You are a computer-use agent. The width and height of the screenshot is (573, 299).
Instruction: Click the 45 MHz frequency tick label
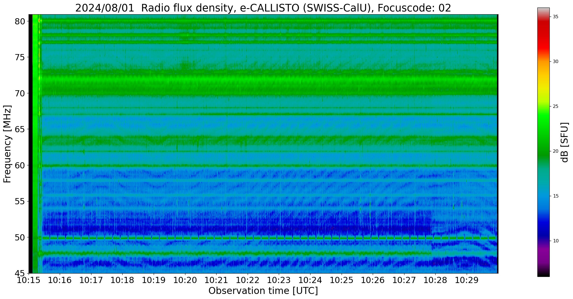[x=20, y=273]
